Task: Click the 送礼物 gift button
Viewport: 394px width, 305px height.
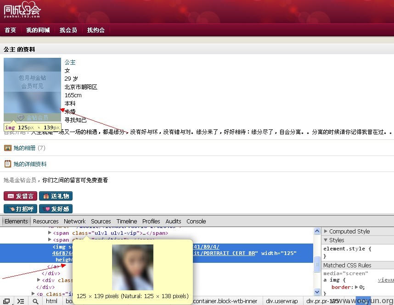Action: [56, 196]
